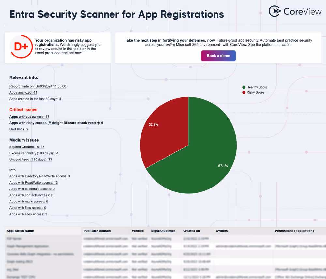
Task: Open 'Apps with mails access: 0'
Action: click(x=29, y=202)
